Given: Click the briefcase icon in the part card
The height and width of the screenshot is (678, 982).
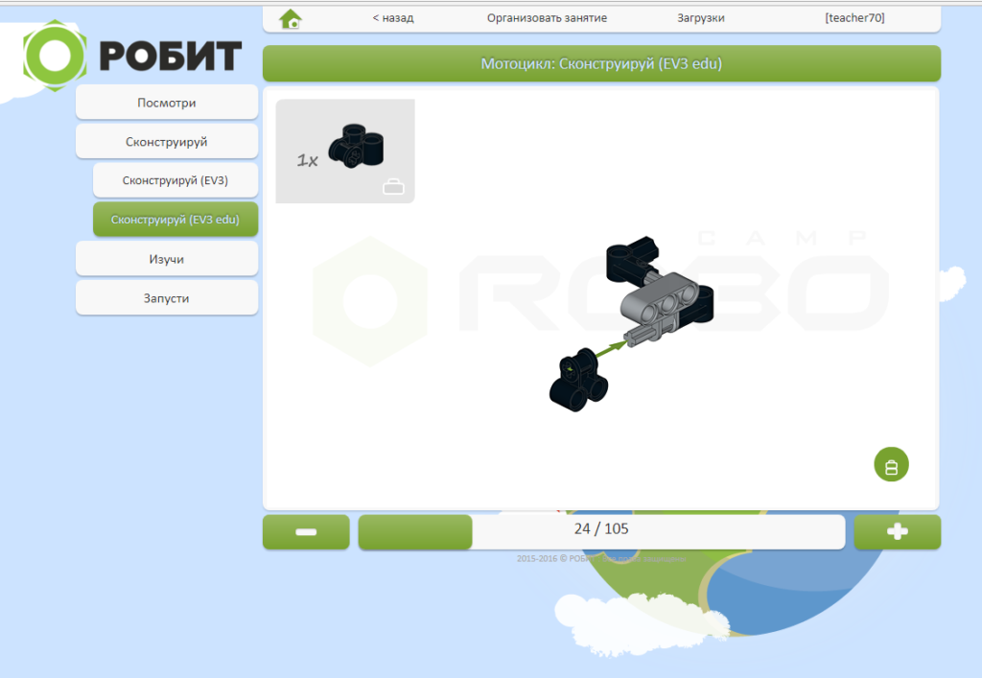Looking at the screenshot, I should tap(393, 187).
